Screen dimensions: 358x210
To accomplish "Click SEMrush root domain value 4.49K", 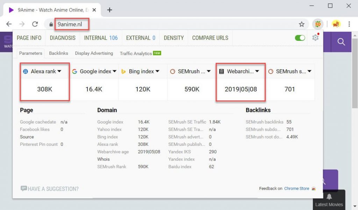I will pos(292,137).
